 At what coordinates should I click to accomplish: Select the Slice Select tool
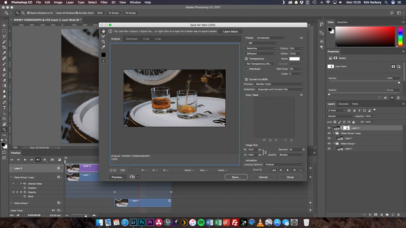(x=104, y=36)
